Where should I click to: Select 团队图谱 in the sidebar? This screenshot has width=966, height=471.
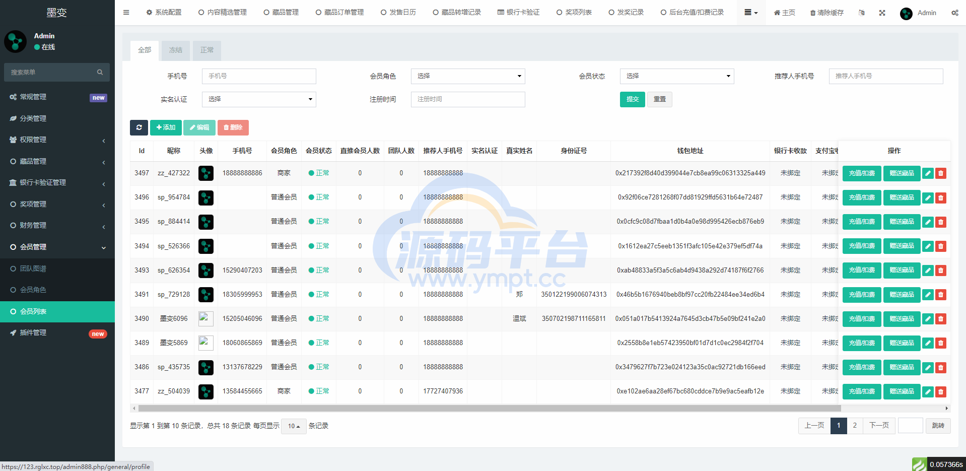tap(57, 269)
